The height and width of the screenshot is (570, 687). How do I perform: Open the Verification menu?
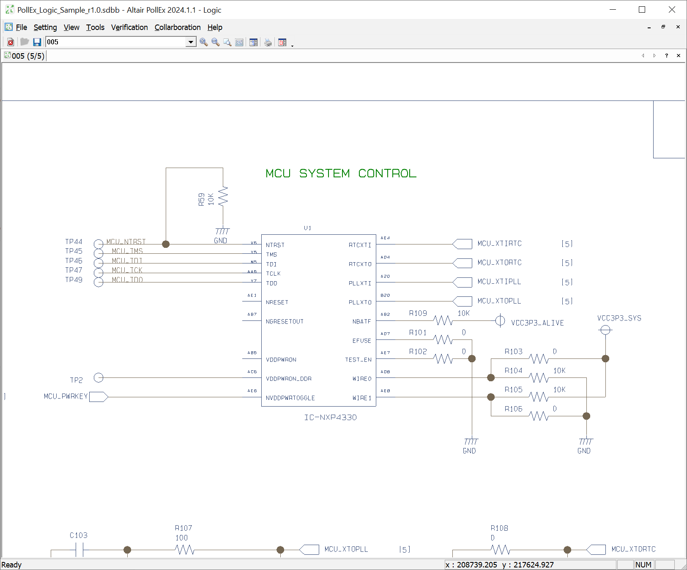point(129,27)
